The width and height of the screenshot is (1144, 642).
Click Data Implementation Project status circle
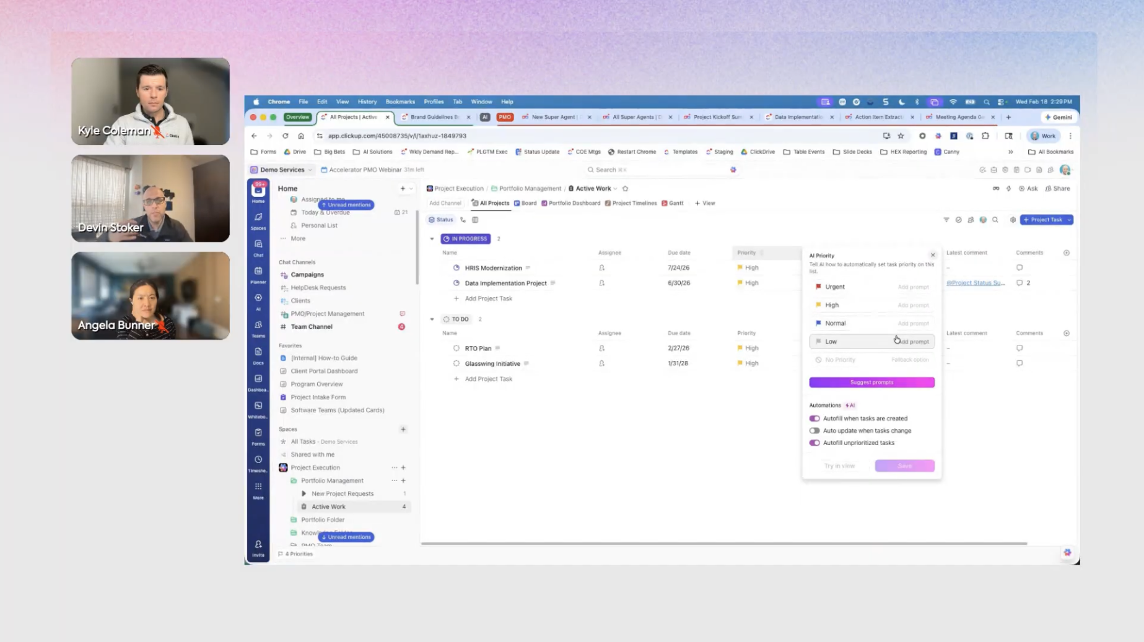456,283
